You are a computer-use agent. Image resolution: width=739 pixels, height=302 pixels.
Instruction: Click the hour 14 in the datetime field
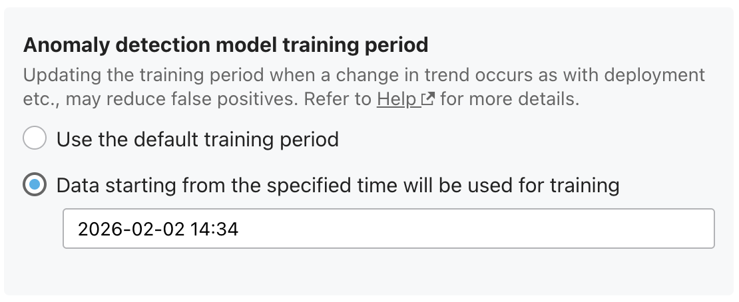click(x=200, y=229)
